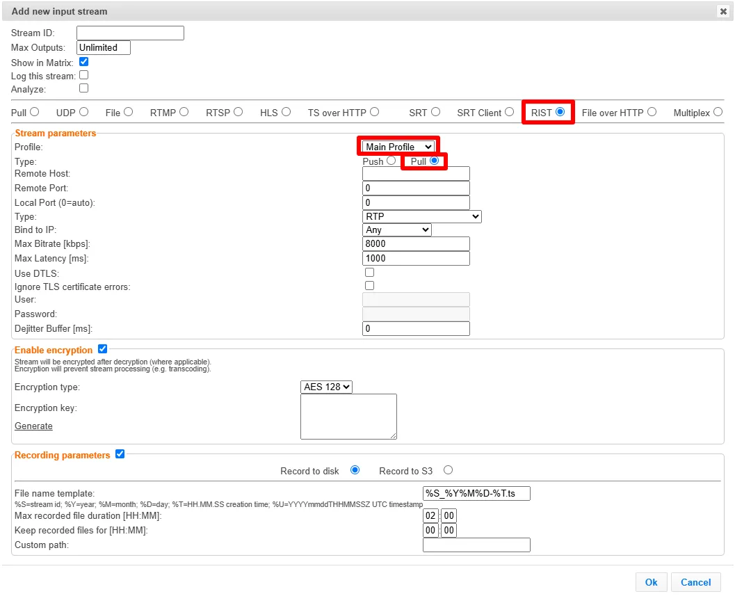Open the Bind to IP dropdown
735x603 pixels.
396,230
